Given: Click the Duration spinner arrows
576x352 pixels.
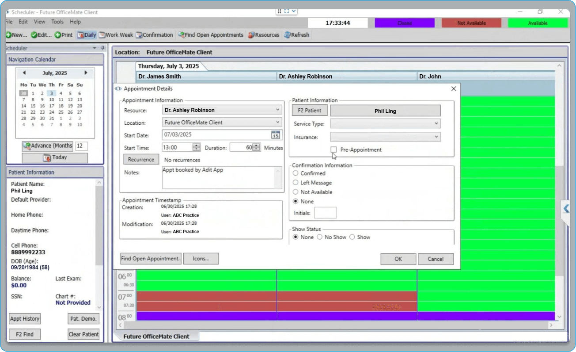Looking at the screenshot, I should click(x=257, y=148).
